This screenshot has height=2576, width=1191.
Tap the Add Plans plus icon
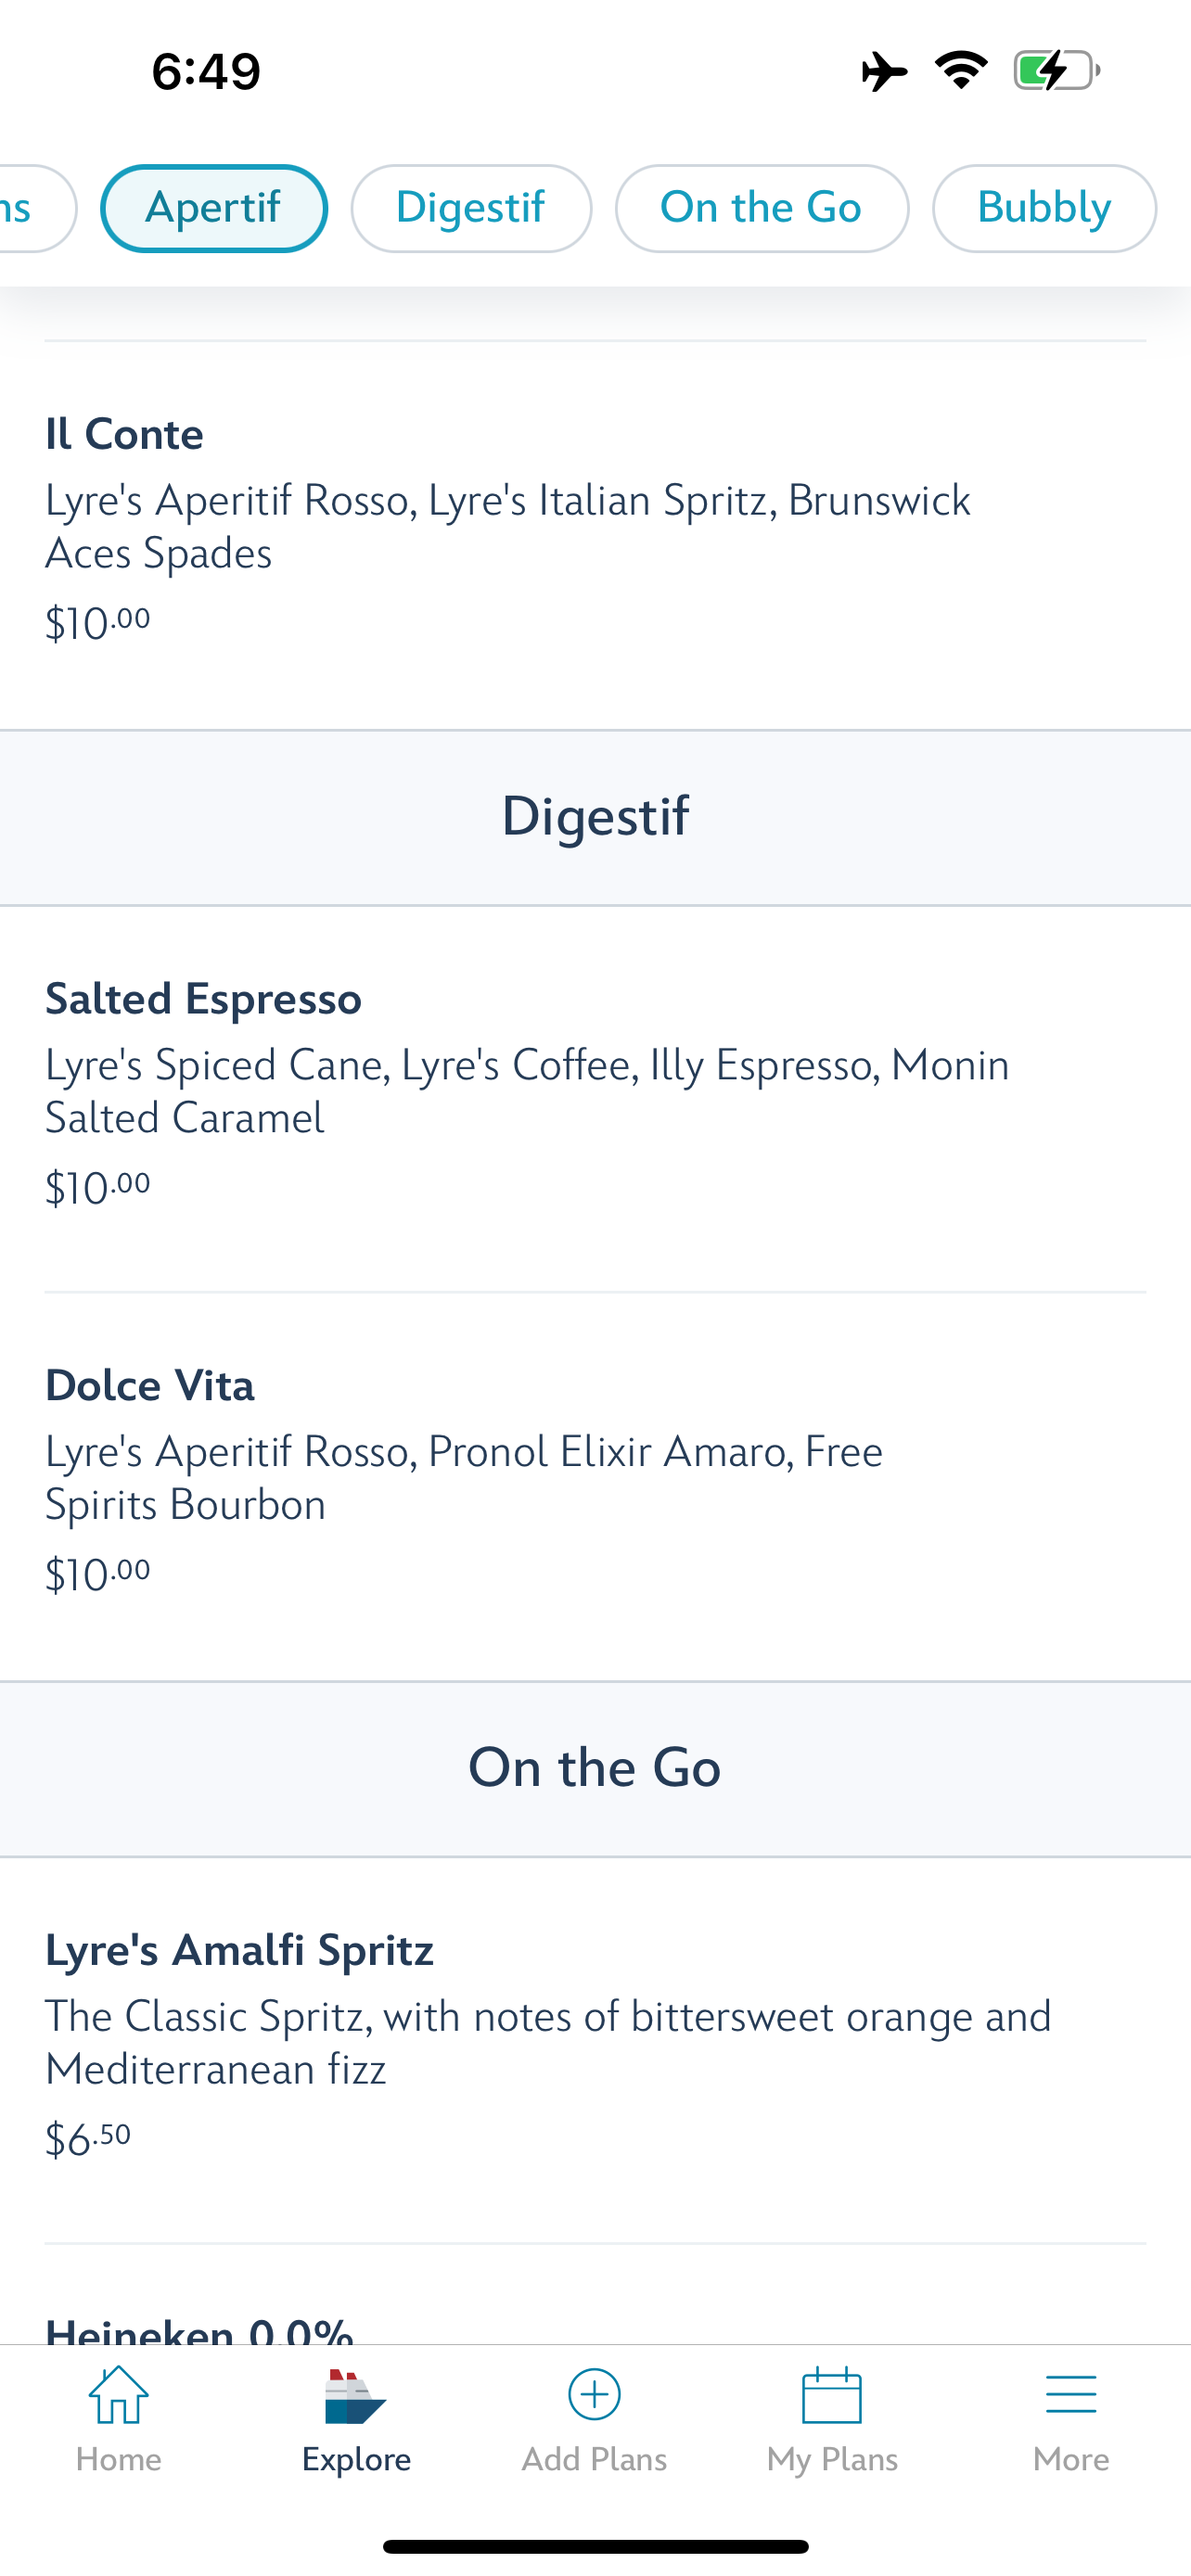coord(594,2394)
